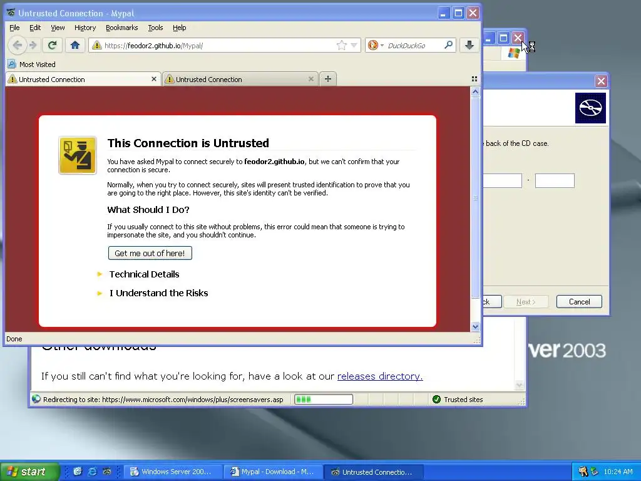Screen dimensions: 641x481
Task: Expand I Understand the Risks section
Action: (158, 293)
